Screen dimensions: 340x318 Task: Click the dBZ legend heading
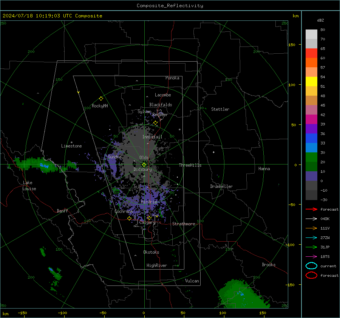320,20
